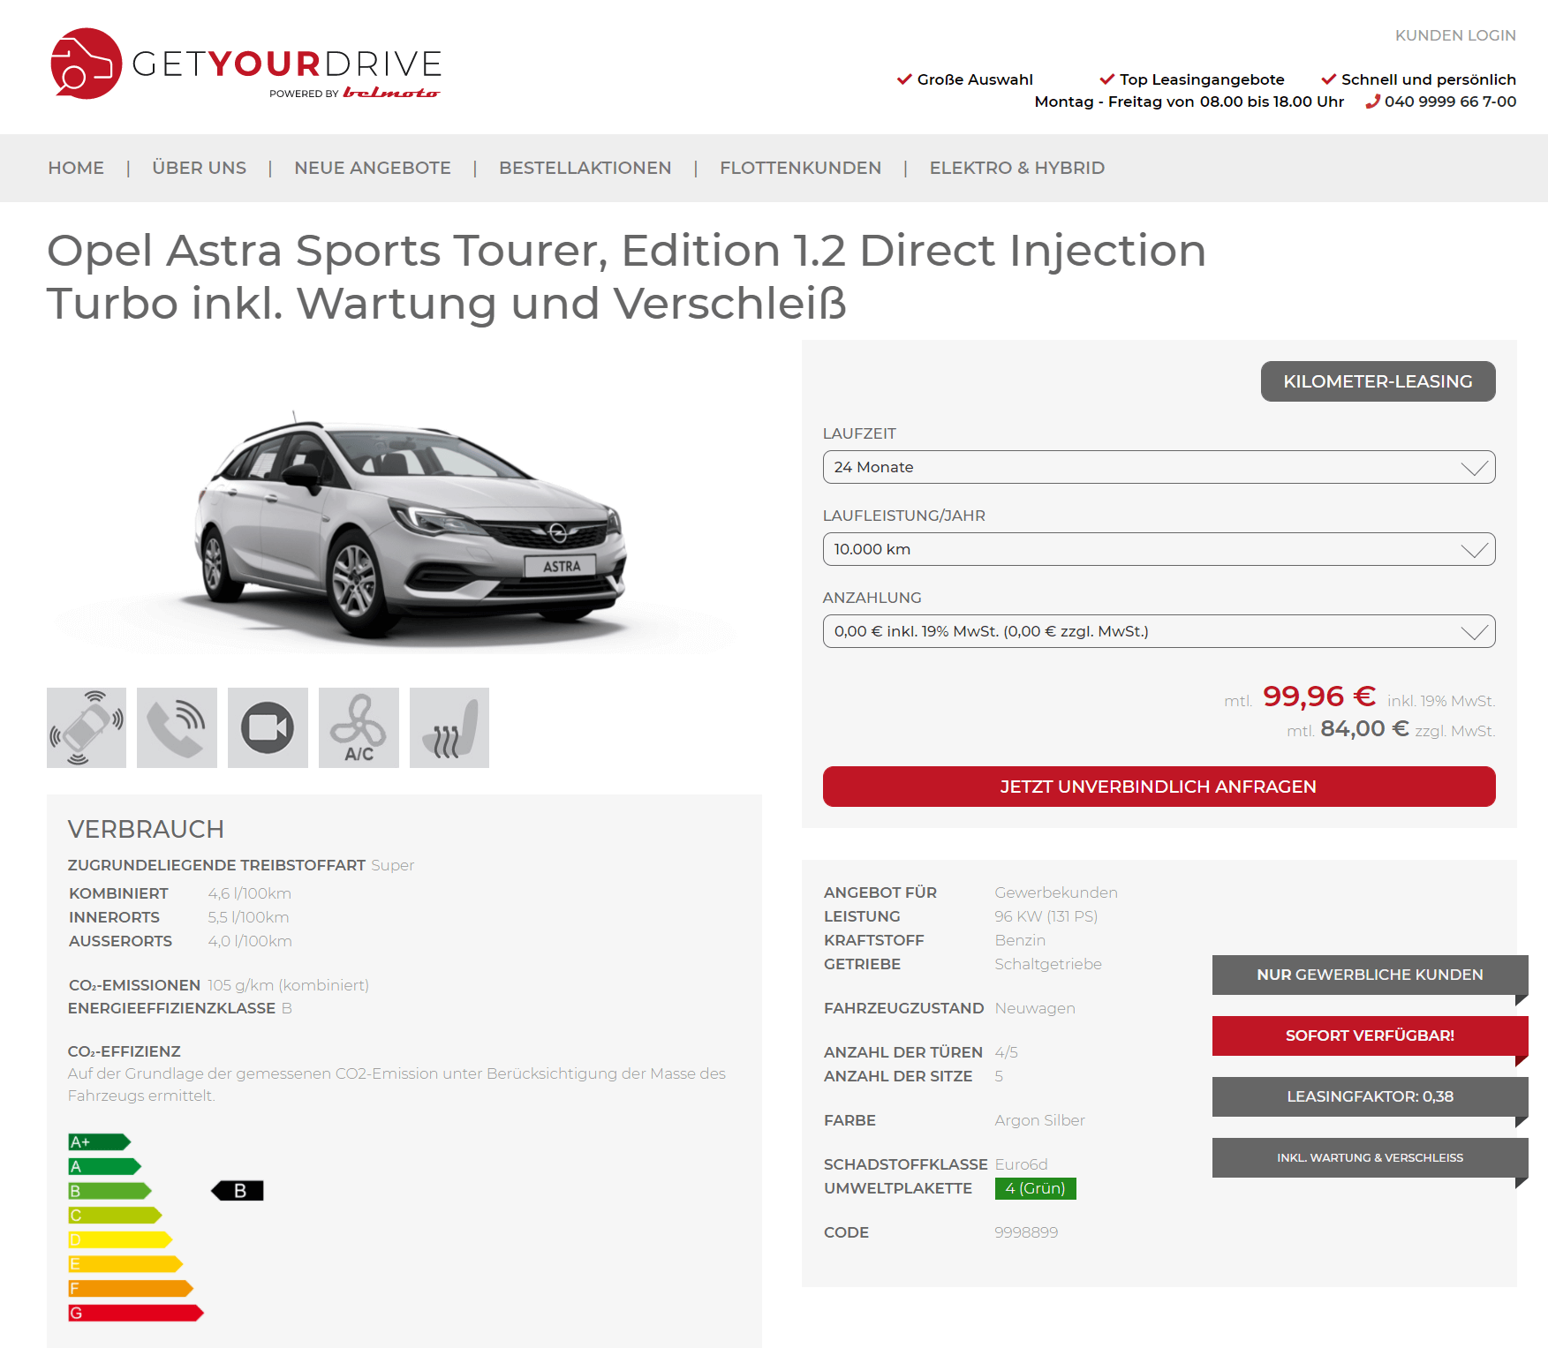Select the hands-free phone feature icon

(177, 727)
